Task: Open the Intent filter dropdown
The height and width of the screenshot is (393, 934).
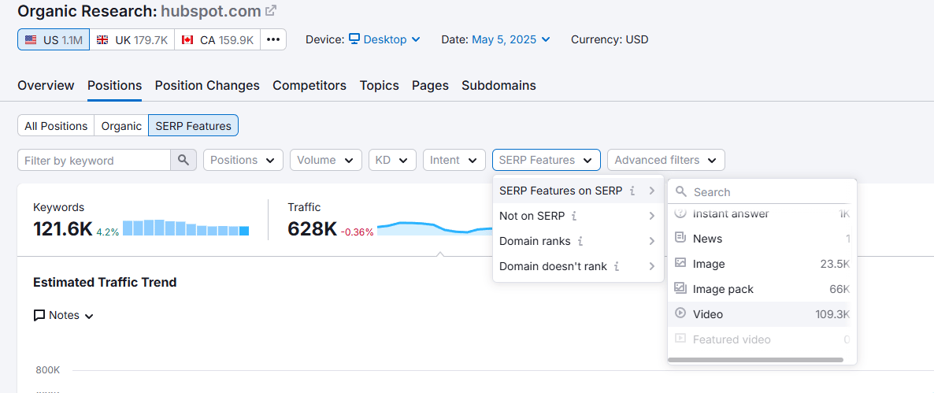Action: pos(454,160)
